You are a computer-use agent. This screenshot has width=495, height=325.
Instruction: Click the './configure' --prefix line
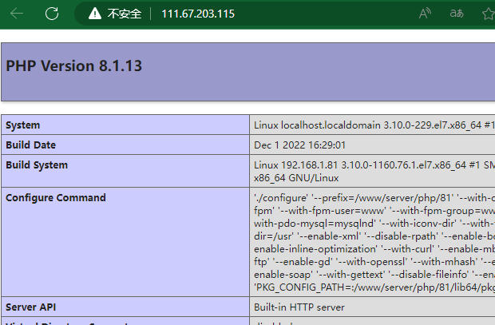click(x=374, y=198)
